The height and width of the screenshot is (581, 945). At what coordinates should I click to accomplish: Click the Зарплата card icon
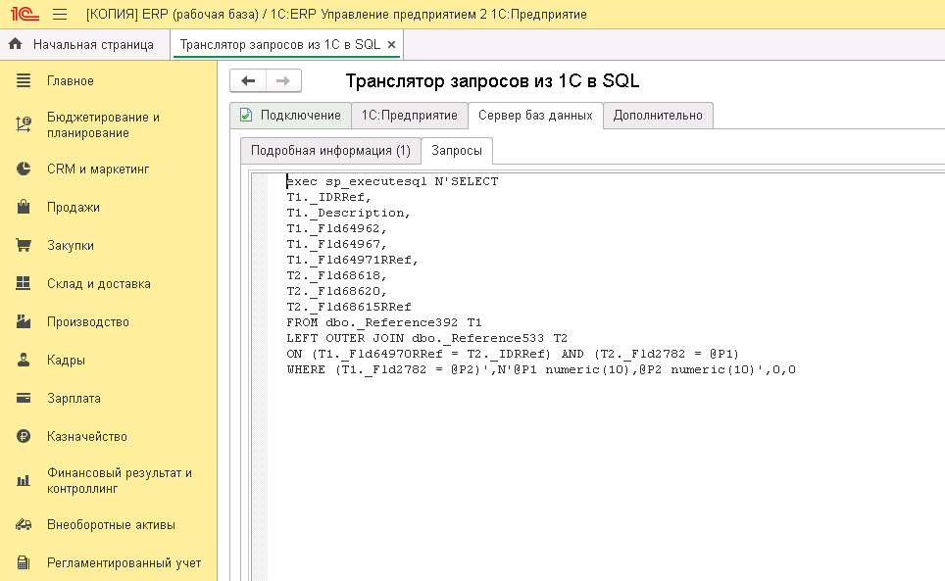(x=24, y=398)
